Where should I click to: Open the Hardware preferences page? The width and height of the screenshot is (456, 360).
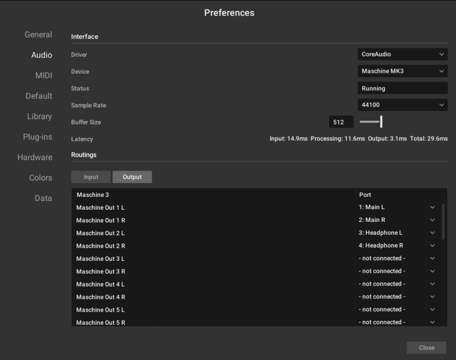click(35, 157)
